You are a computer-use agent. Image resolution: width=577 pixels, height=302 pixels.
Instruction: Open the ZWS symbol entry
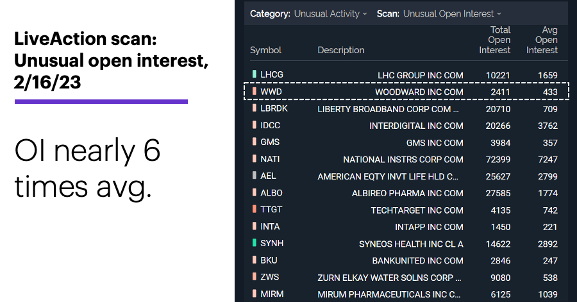coord(270,277)
